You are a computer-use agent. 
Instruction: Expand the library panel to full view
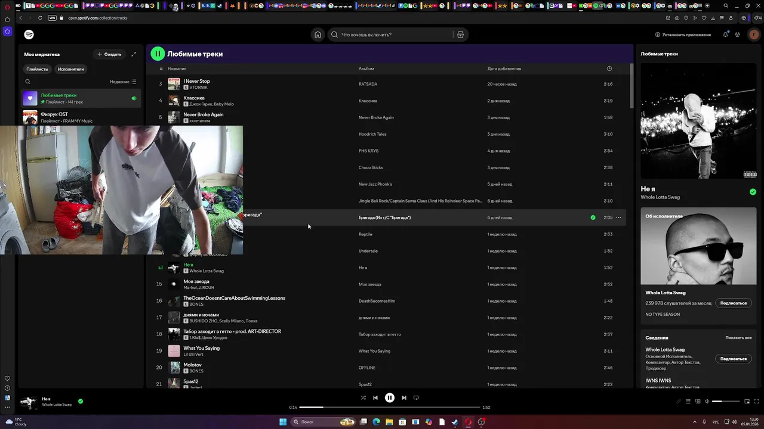134,54
